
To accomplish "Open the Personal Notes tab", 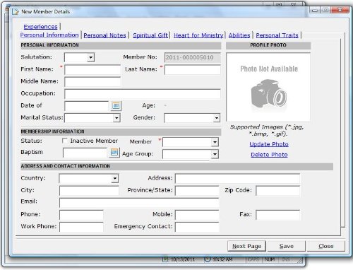I will click(x=105, y=35).
